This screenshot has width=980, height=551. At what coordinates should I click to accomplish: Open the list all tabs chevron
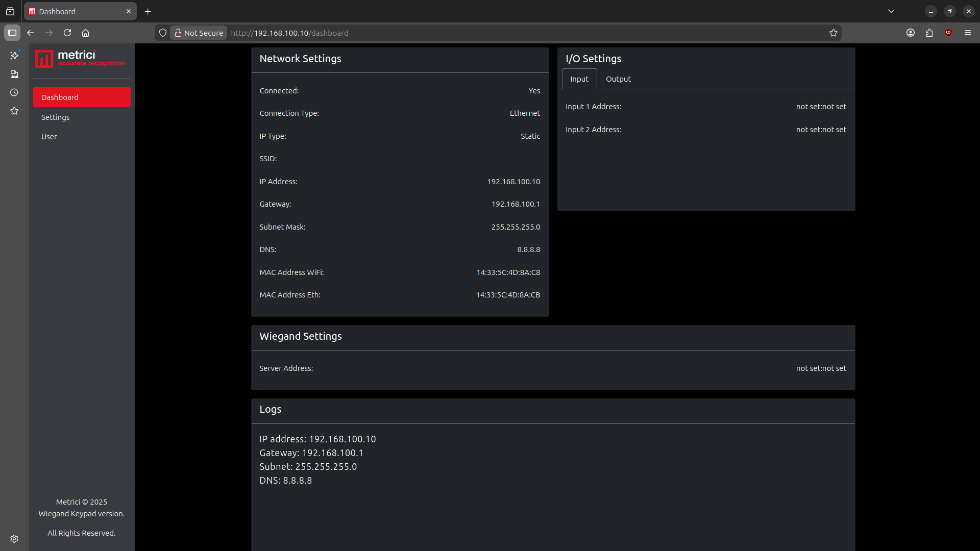(891, 11)
